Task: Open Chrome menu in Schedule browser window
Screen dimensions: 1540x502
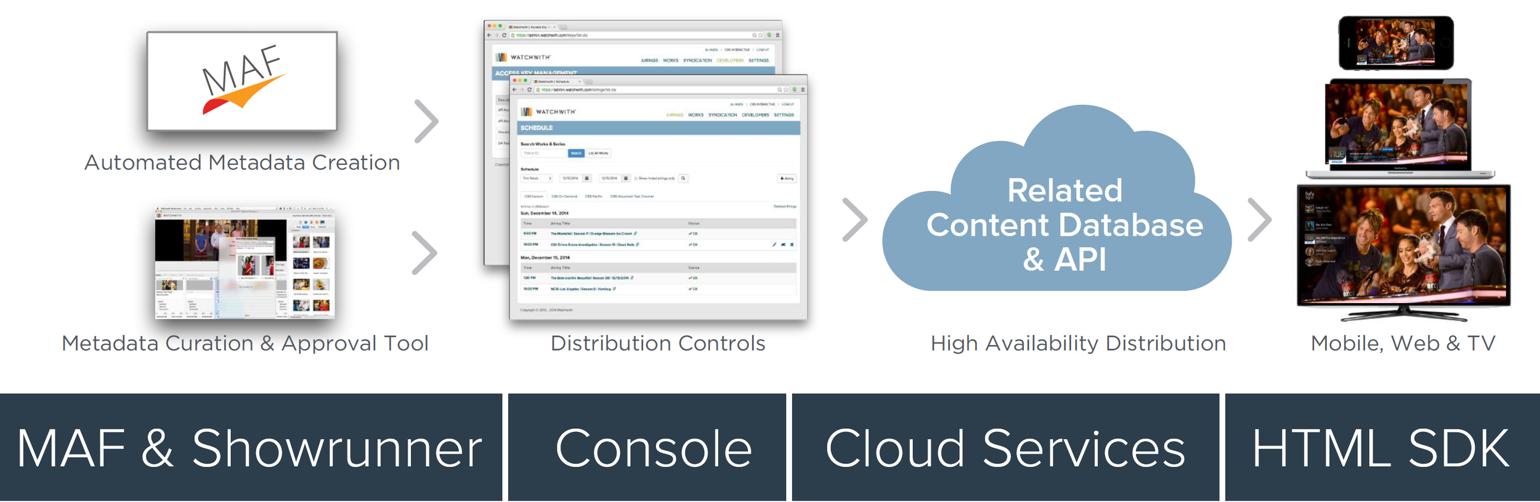Action: pos(803,89)
